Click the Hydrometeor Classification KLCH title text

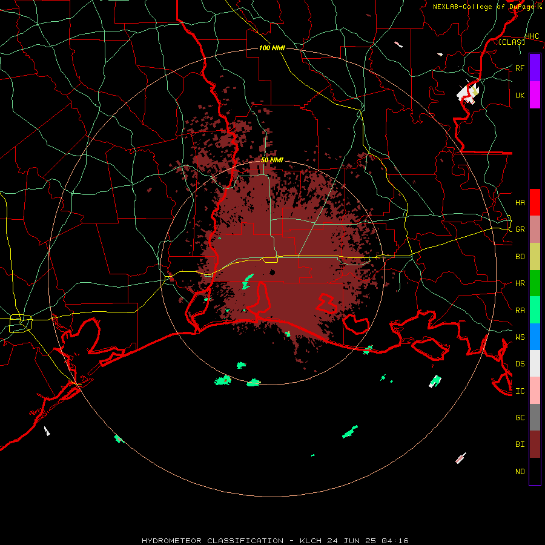point(275,541)
